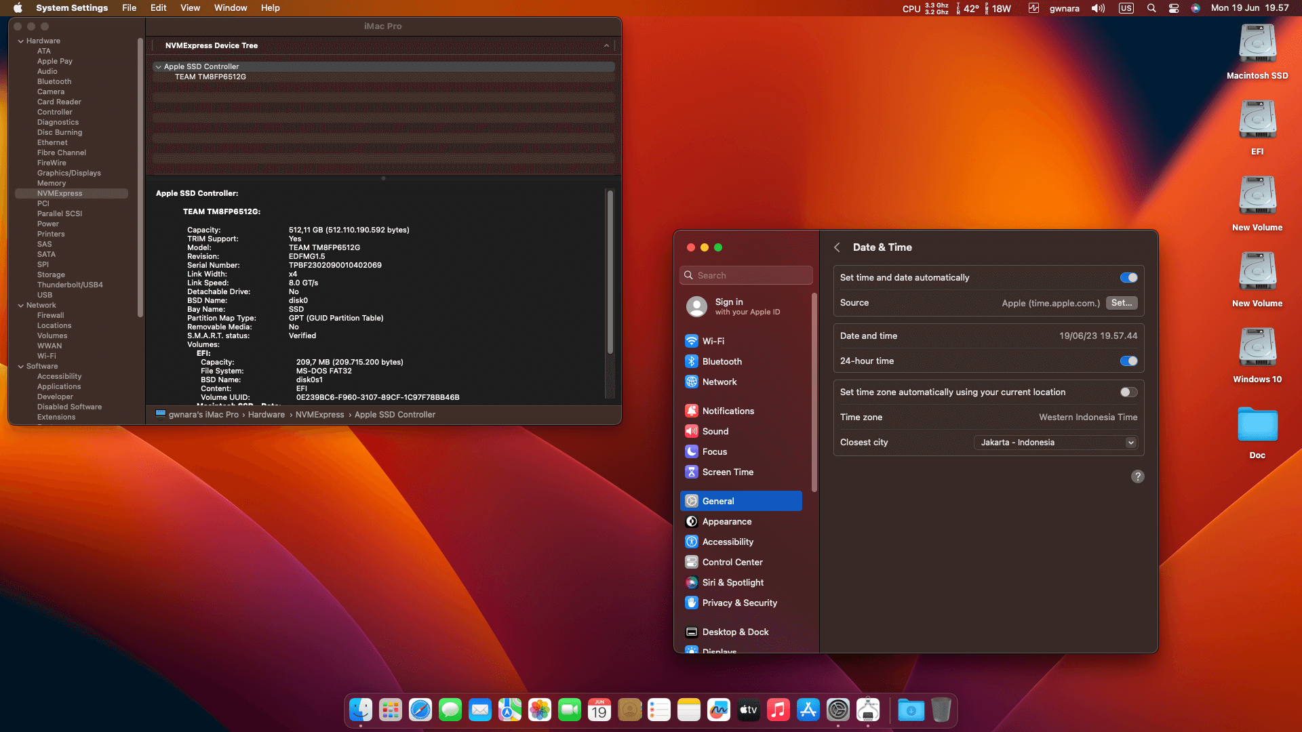1302x732 pixels.
Task: Toggle 24-hour time switch
Action: (x=1128, y=361)
